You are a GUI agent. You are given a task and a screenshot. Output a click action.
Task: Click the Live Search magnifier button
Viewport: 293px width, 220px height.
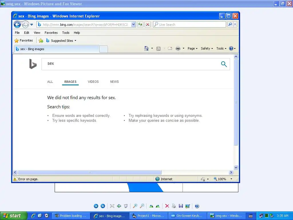[230, 24]
